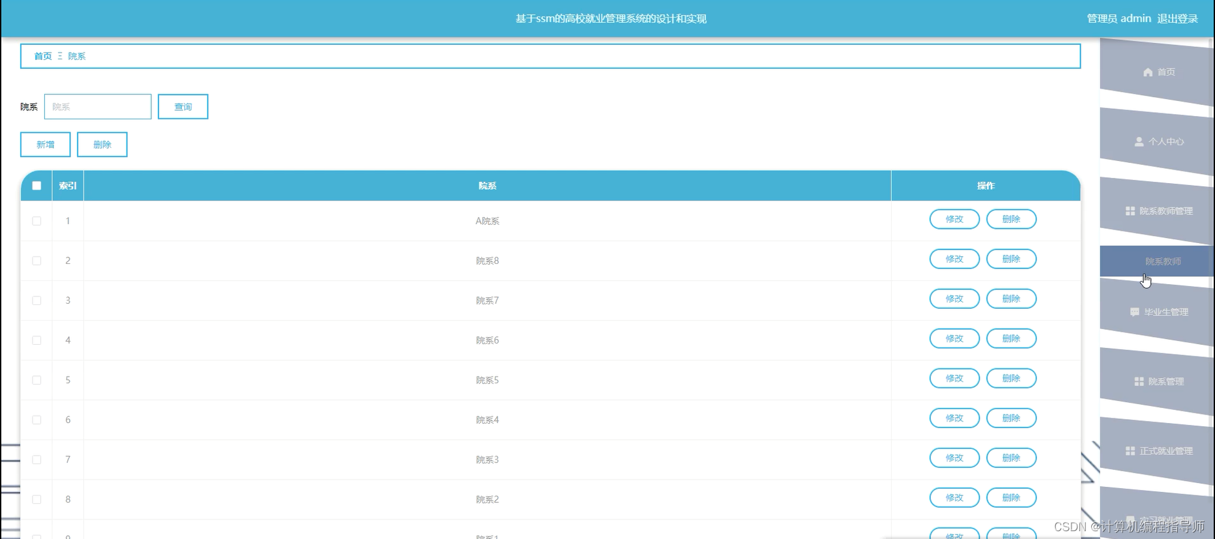Check the checkbox for row 院系2
The image size is (1215, 539).
coord(37,499)
